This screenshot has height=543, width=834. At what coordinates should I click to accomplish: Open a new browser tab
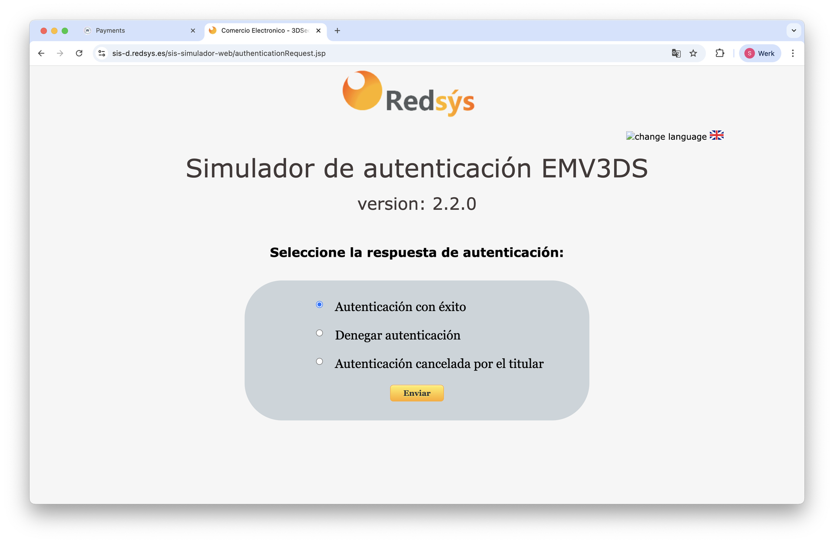337,30
